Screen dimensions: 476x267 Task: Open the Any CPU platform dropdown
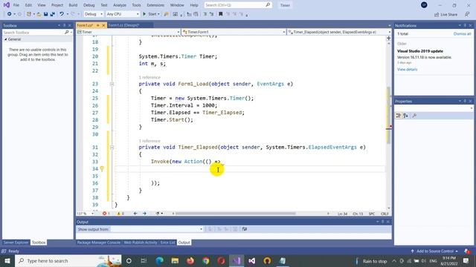[x=123, y=14]
